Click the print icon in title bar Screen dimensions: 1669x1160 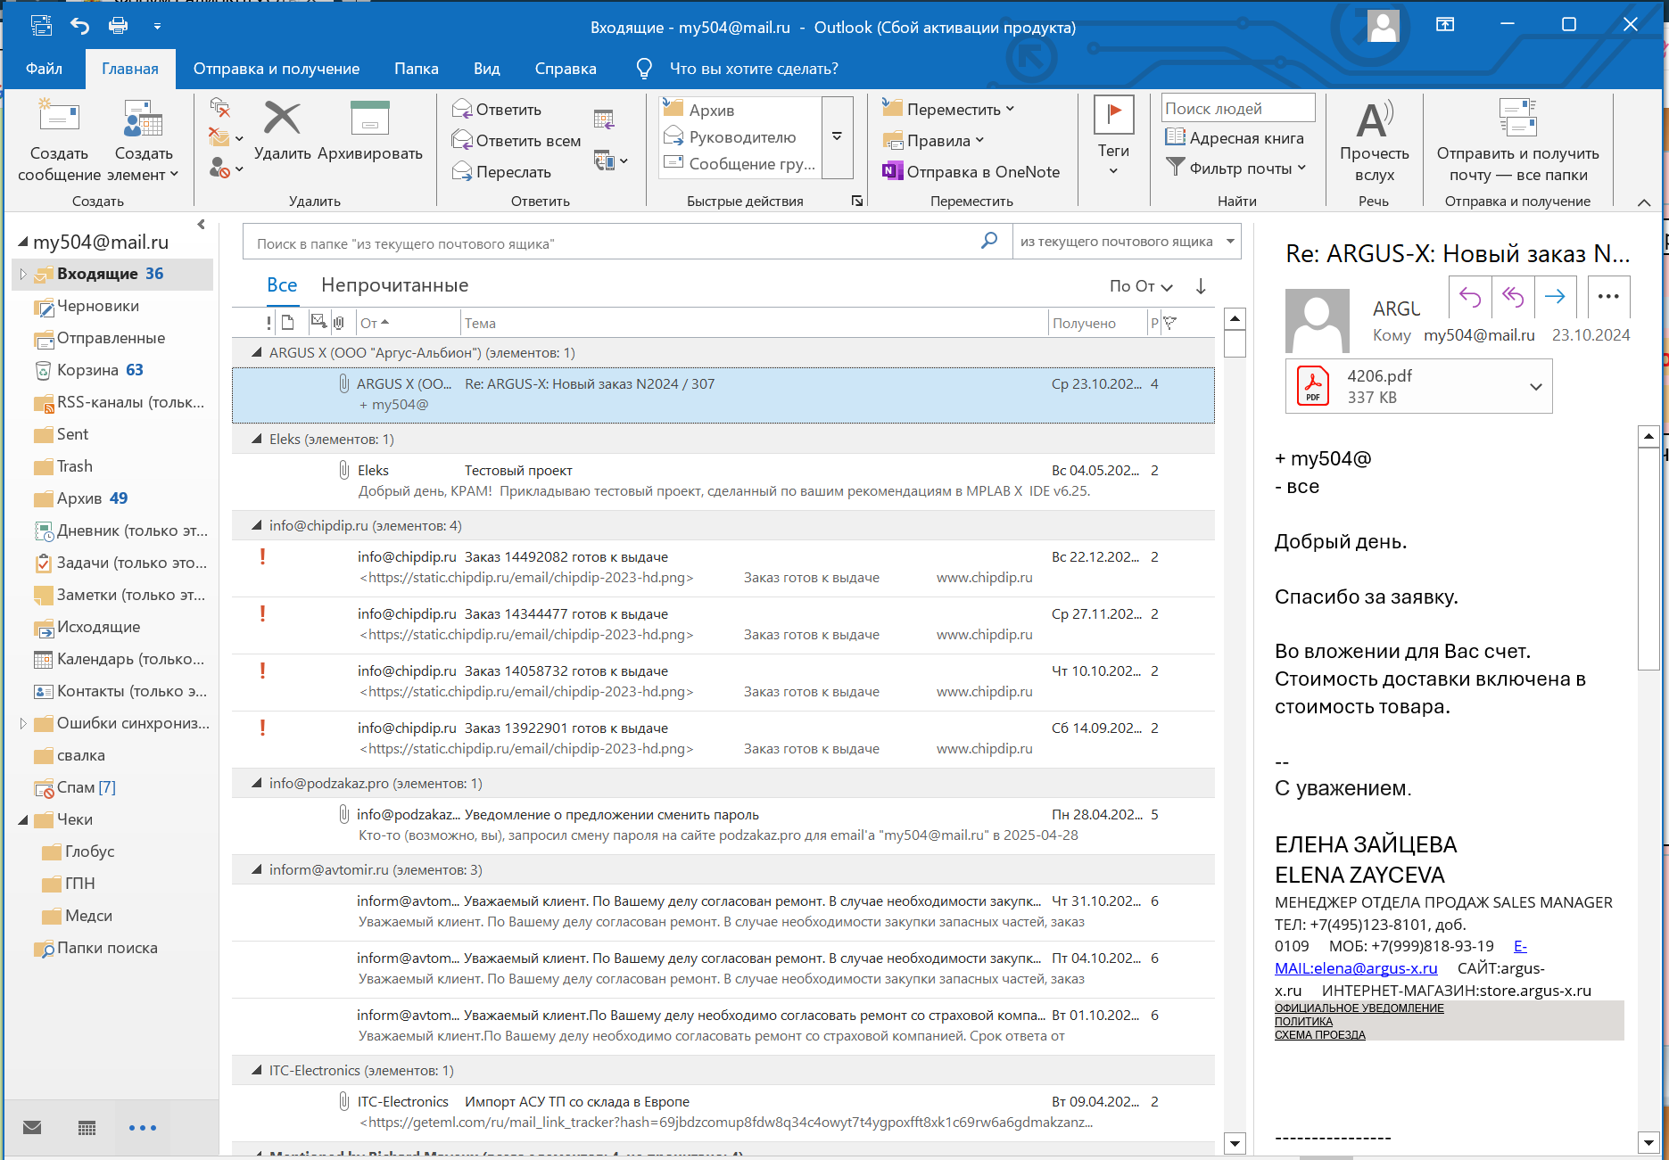pyautogui.click(x=118, y=26)
